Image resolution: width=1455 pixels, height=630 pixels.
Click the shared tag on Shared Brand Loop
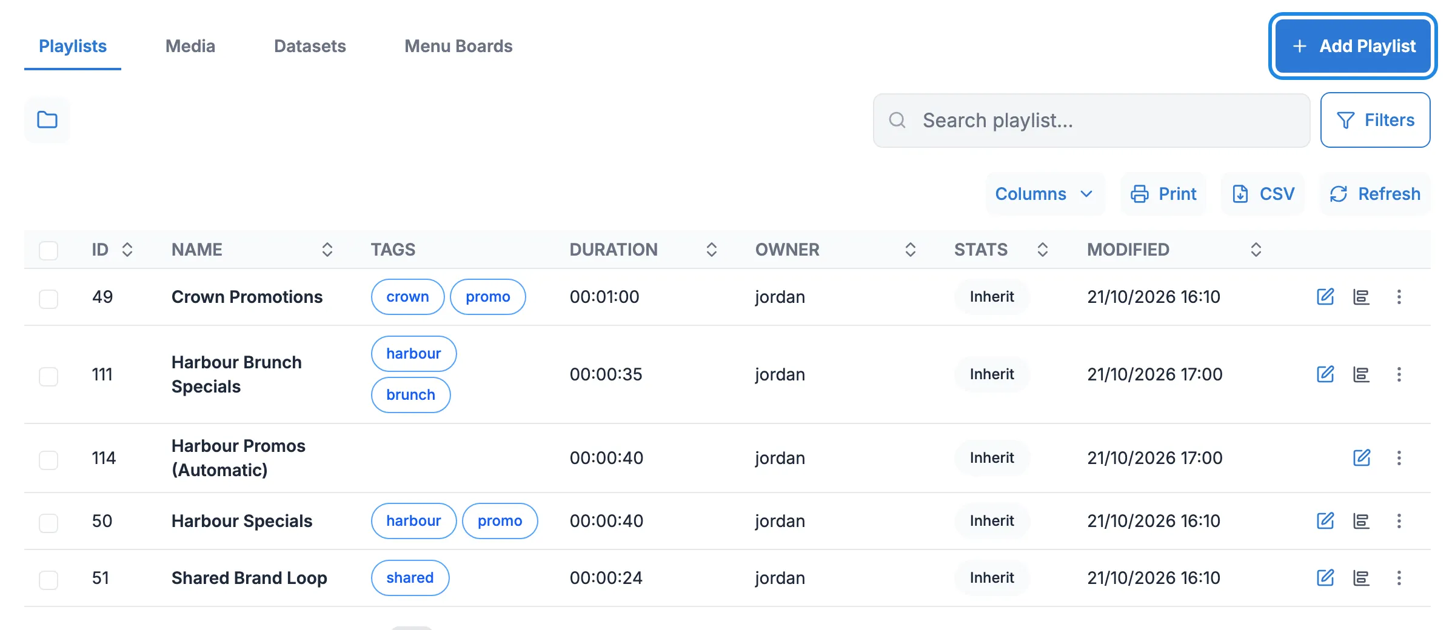coord(410,578)
